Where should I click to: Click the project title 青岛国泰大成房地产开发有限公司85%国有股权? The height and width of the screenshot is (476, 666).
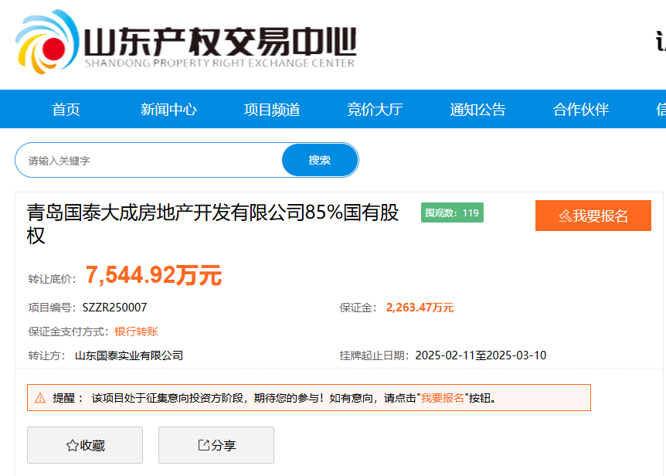pos(212,224)
